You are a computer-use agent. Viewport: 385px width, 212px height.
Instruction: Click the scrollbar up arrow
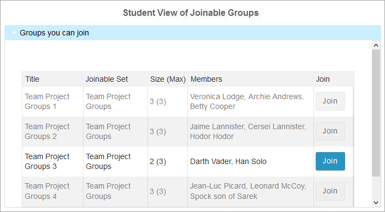point(376,45)
